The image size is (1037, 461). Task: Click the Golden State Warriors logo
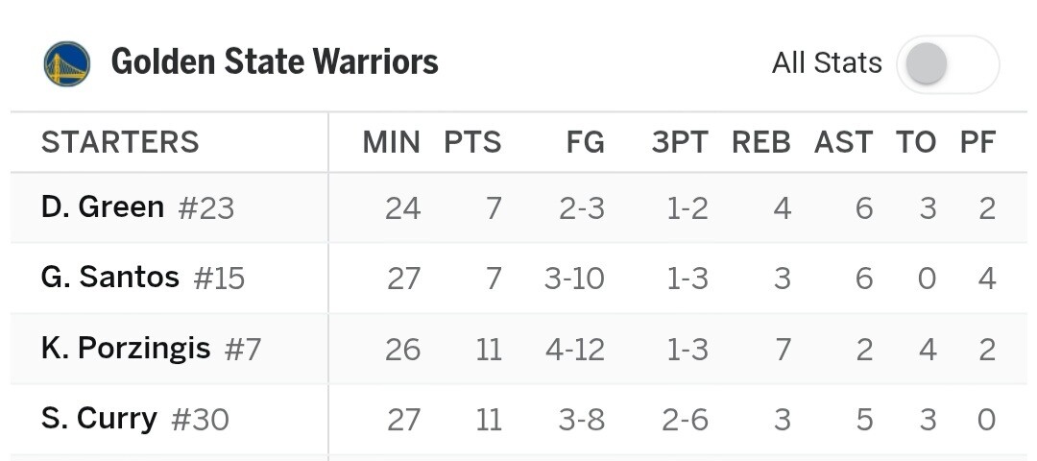(x=67, y=63)
